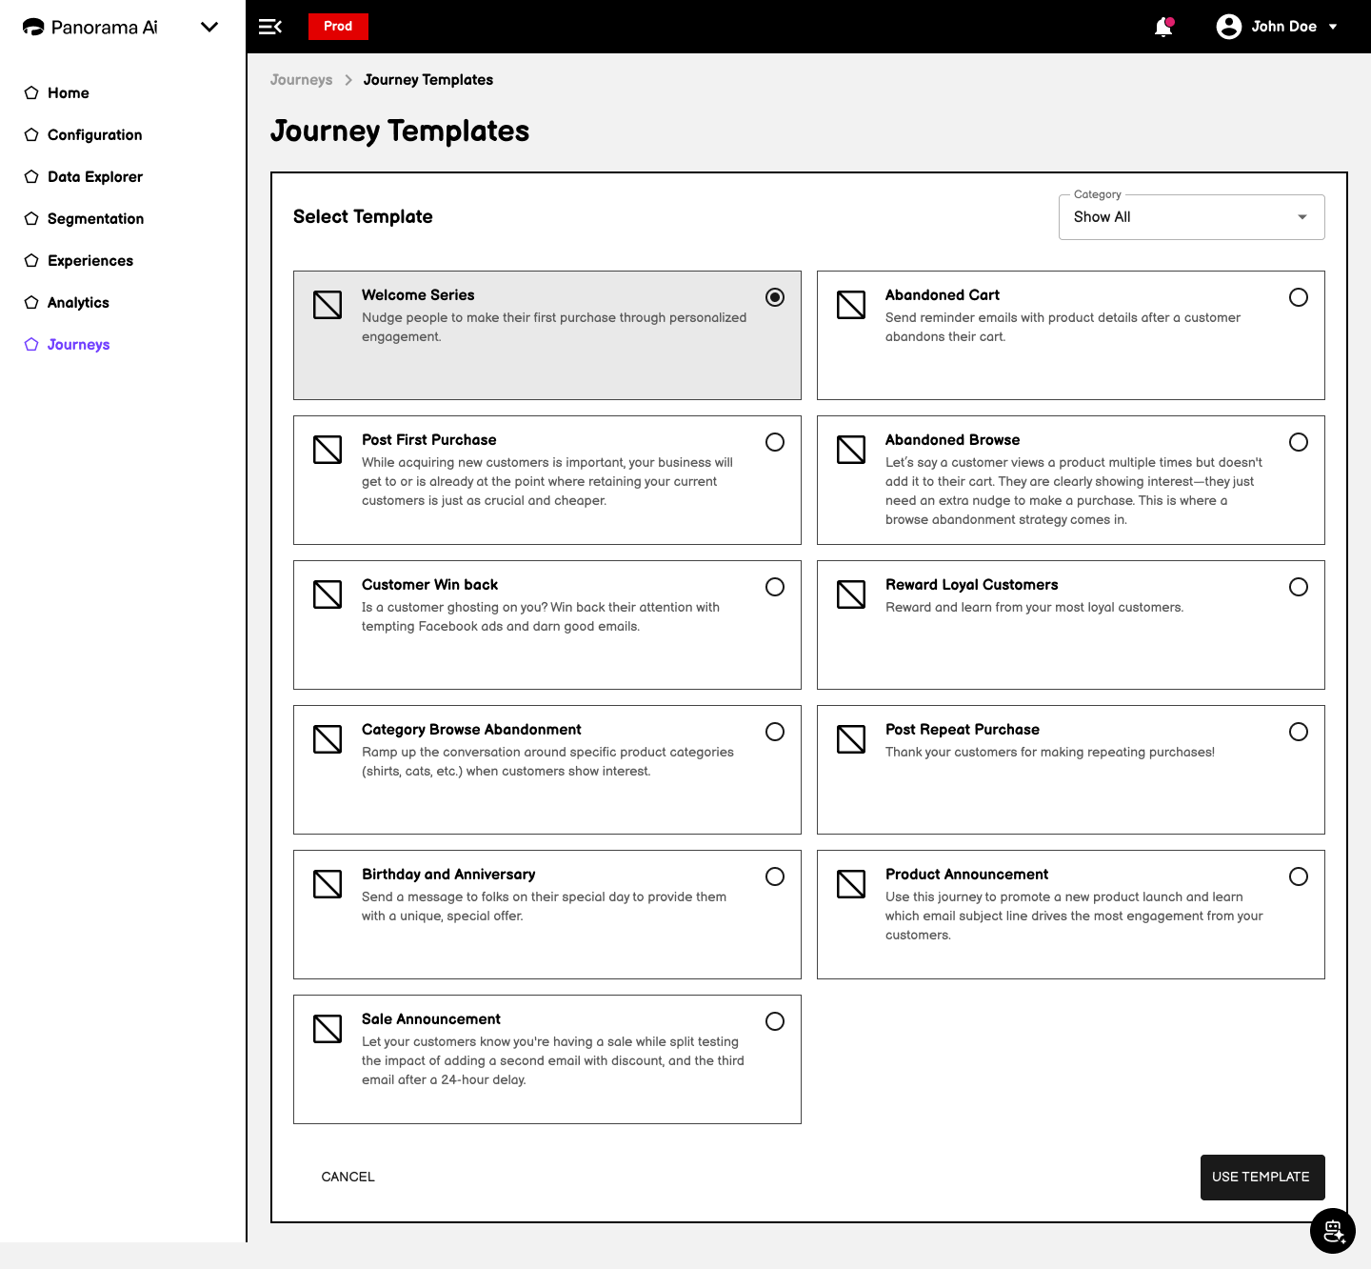Collapse the sidebar with the hamburger icon
The image size is (1371, 1269).
pos(270,27)
